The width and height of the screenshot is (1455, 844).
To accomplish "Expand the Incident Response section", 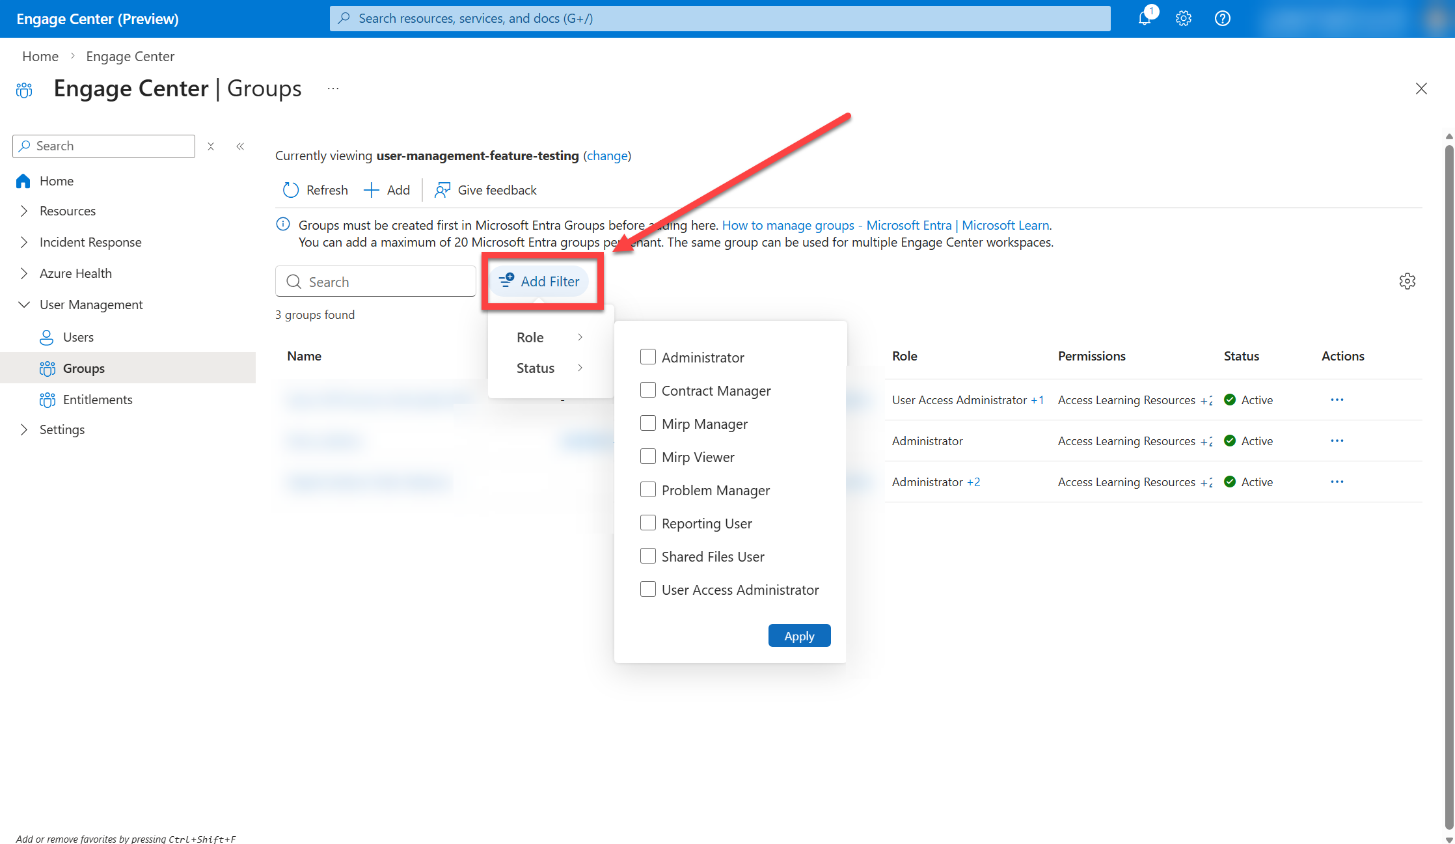I will (24, 242).
